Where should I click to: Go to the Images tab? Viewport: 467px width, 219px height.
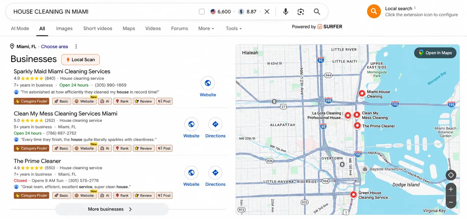pos(64,28)
